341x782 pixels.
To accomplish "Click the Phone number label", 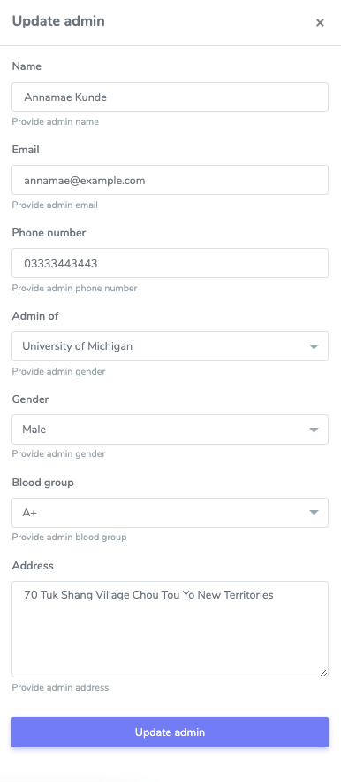I will (49, 233).
